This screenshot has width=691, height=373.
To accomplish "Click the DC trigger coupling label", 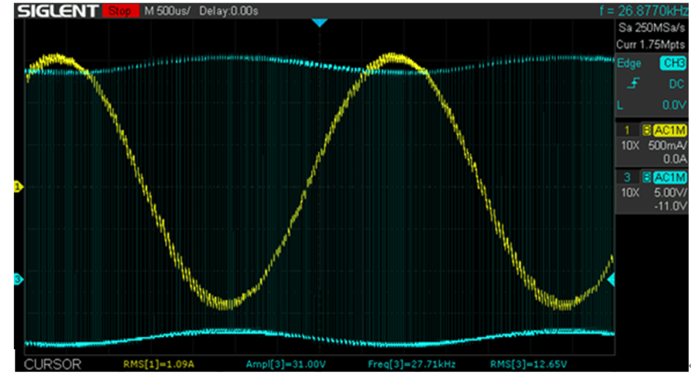I will coord(676,84).
